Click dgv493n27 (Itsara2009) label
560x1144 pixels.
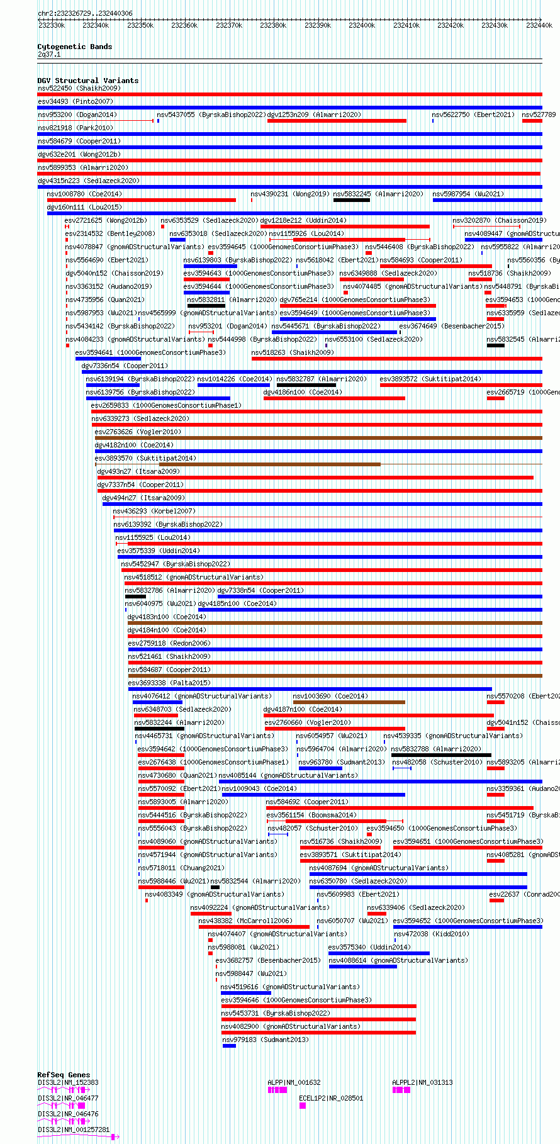pyautogui.click(x=138, y=471)
